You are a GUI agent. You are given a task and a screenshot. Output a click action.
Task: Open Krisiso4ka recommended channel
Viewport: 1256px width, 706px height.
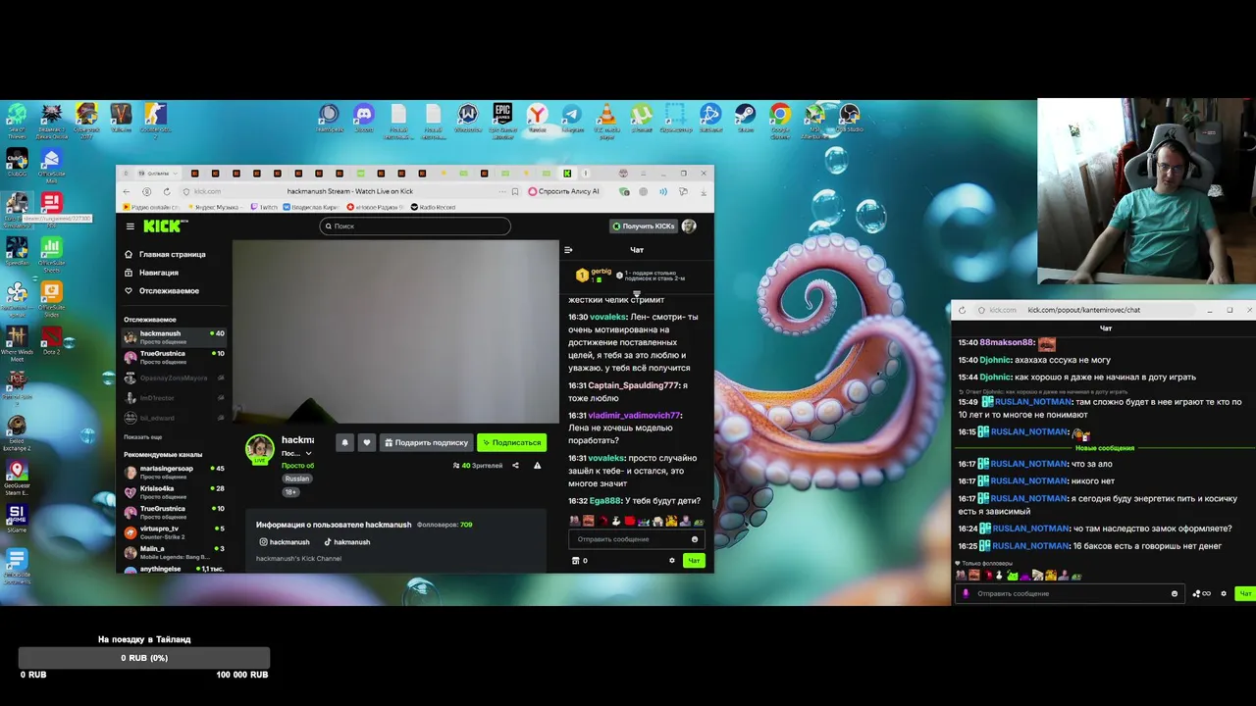tap(174, 491)
